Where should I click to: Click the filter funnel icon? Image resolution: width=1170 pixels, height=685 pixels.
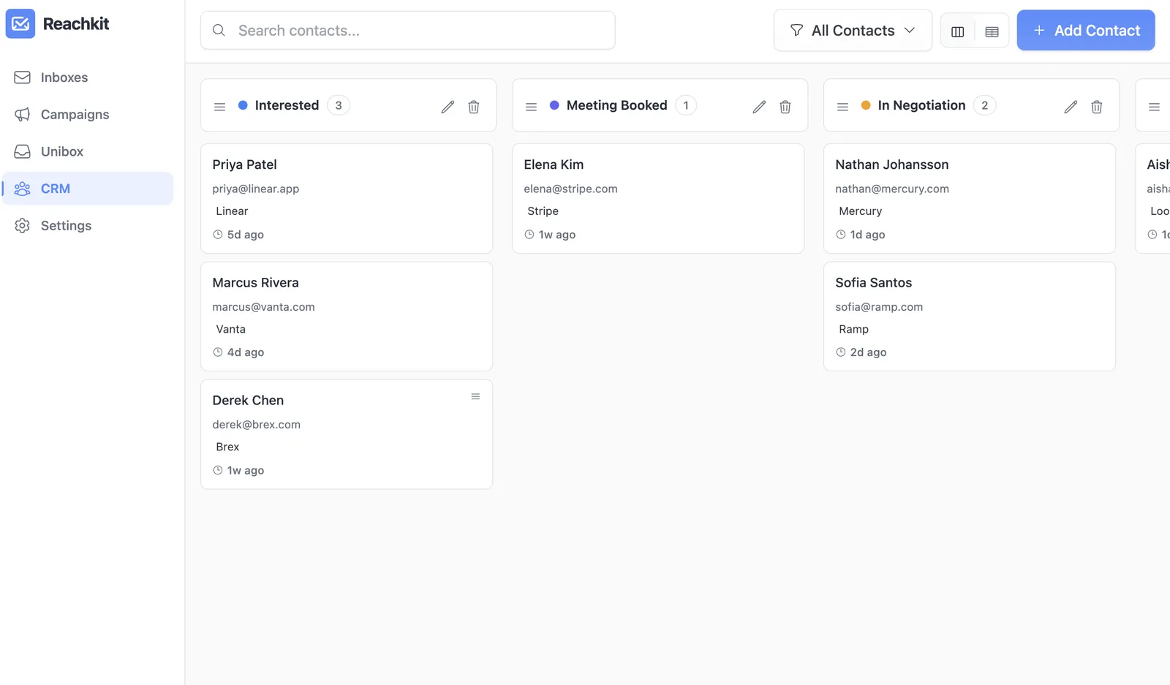point(797,31)
